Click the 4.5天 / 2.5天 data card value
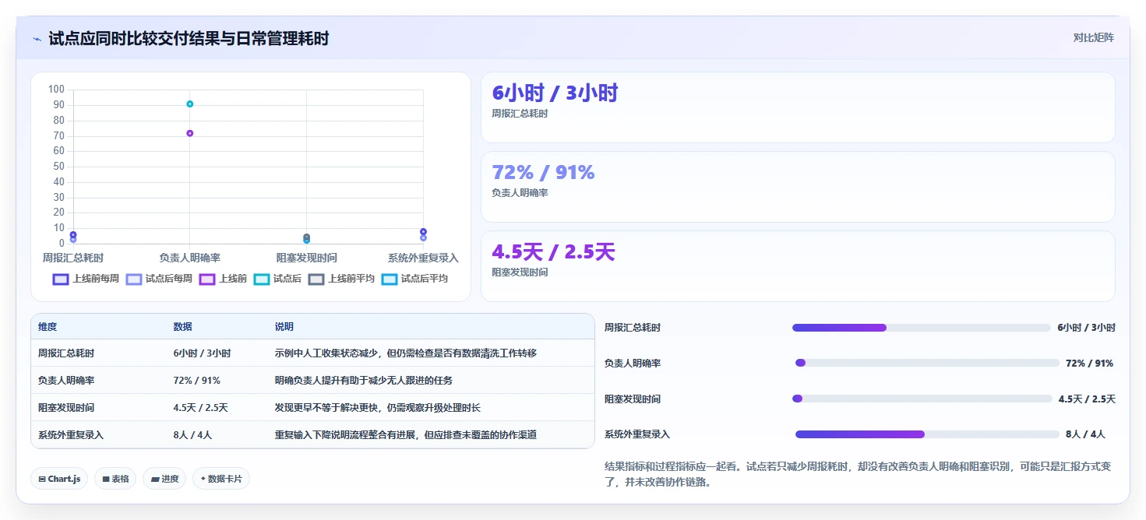The height and width of the screenshot is (520, 1146). coord(553,252)
